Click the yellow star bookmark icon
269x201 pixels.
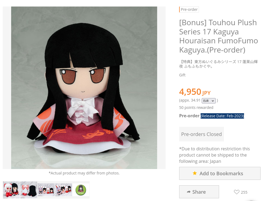[x=195, y=173]
